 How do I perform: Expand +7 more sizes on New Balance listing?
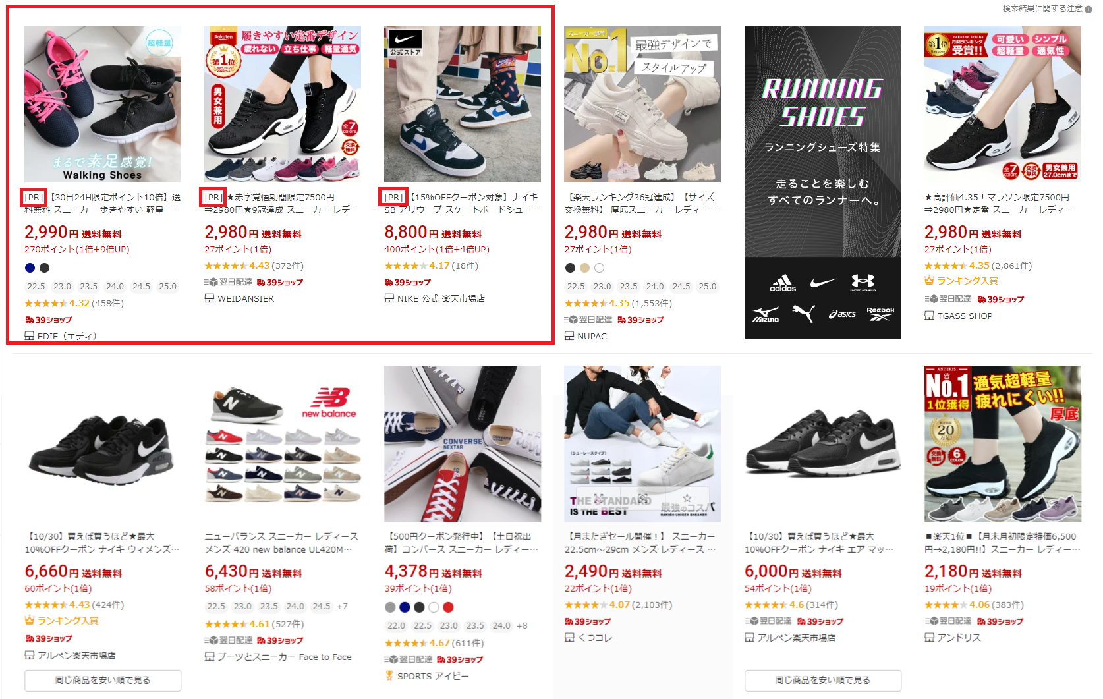[342, 607]
